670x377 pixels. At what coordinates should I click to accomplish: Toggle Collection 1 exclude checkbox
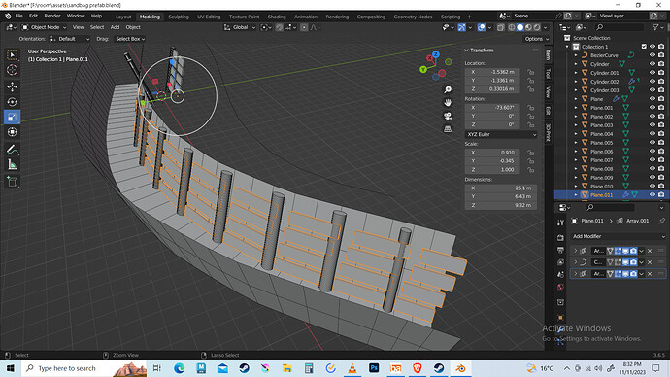(x=644, y=47)
